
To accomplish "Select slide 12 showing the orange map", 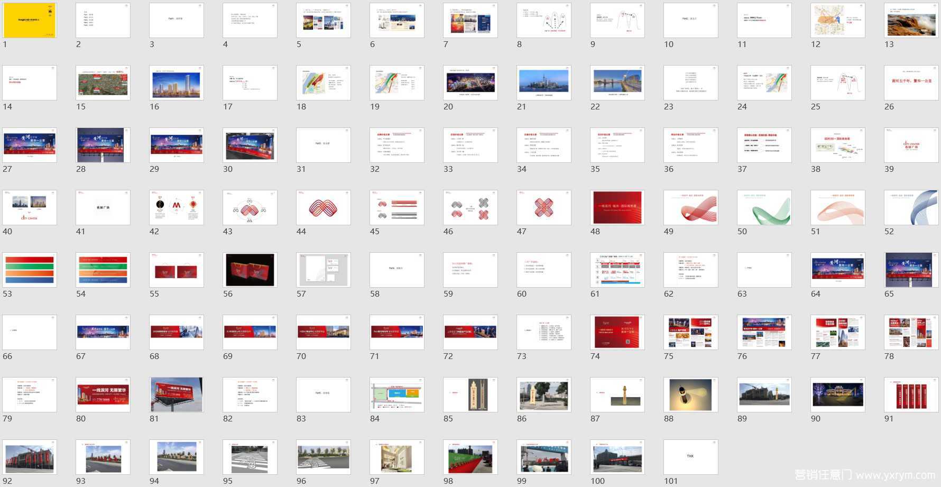I will coord(837,20).
